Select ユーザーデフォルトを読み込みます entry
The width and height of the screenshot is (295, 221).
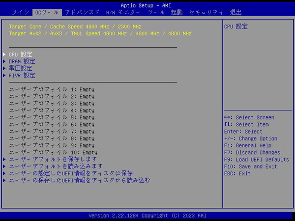point(56,166)
